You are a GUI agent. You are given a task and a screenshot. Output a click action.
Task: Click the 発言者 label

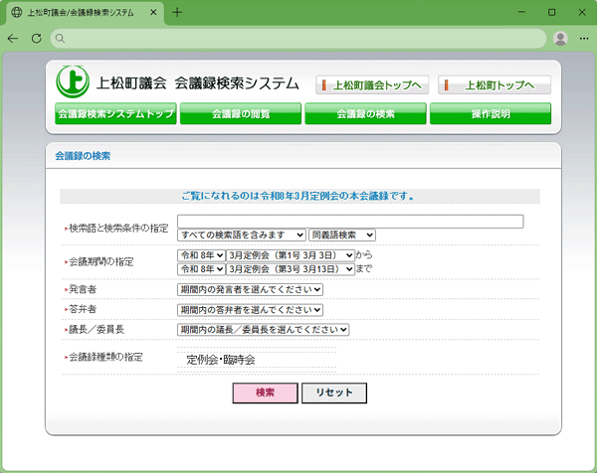click(81, 289)
